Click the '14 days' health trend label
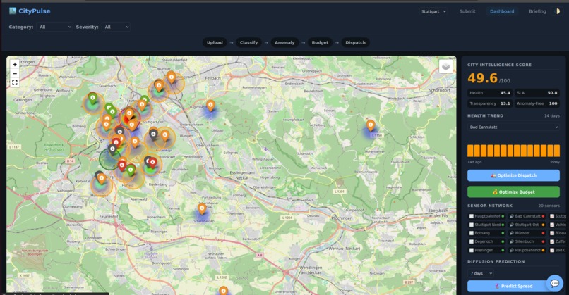Viewport: 569px width, 295px height. [551, 116]
